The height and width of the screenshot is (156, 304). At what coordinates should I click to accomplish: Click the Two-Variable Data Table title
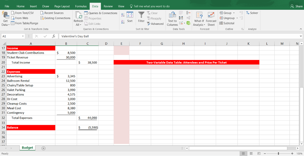186,62
